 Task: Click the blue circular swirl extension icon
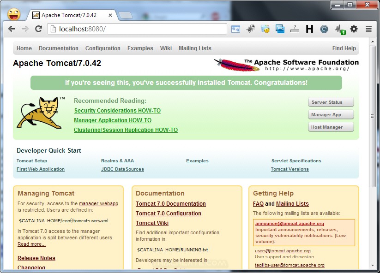324,29
